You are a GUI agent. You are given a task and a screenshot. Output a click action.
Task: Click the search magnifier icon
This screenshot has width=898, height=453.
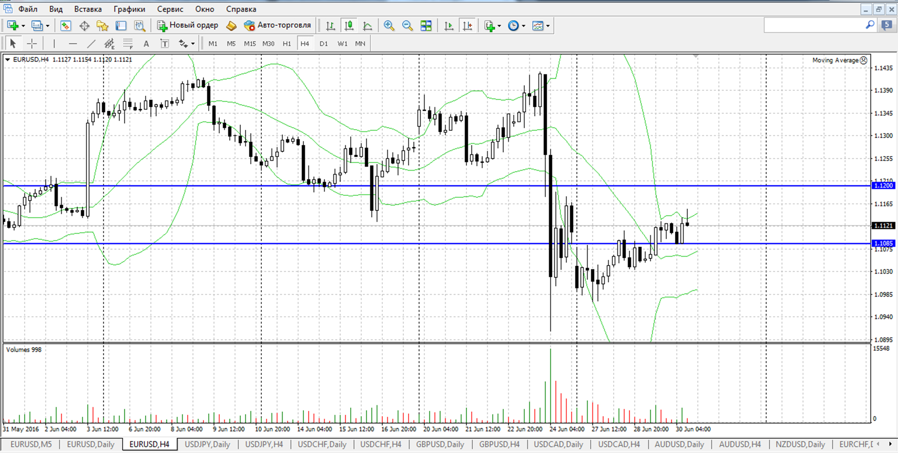click(x=870, y=25)
